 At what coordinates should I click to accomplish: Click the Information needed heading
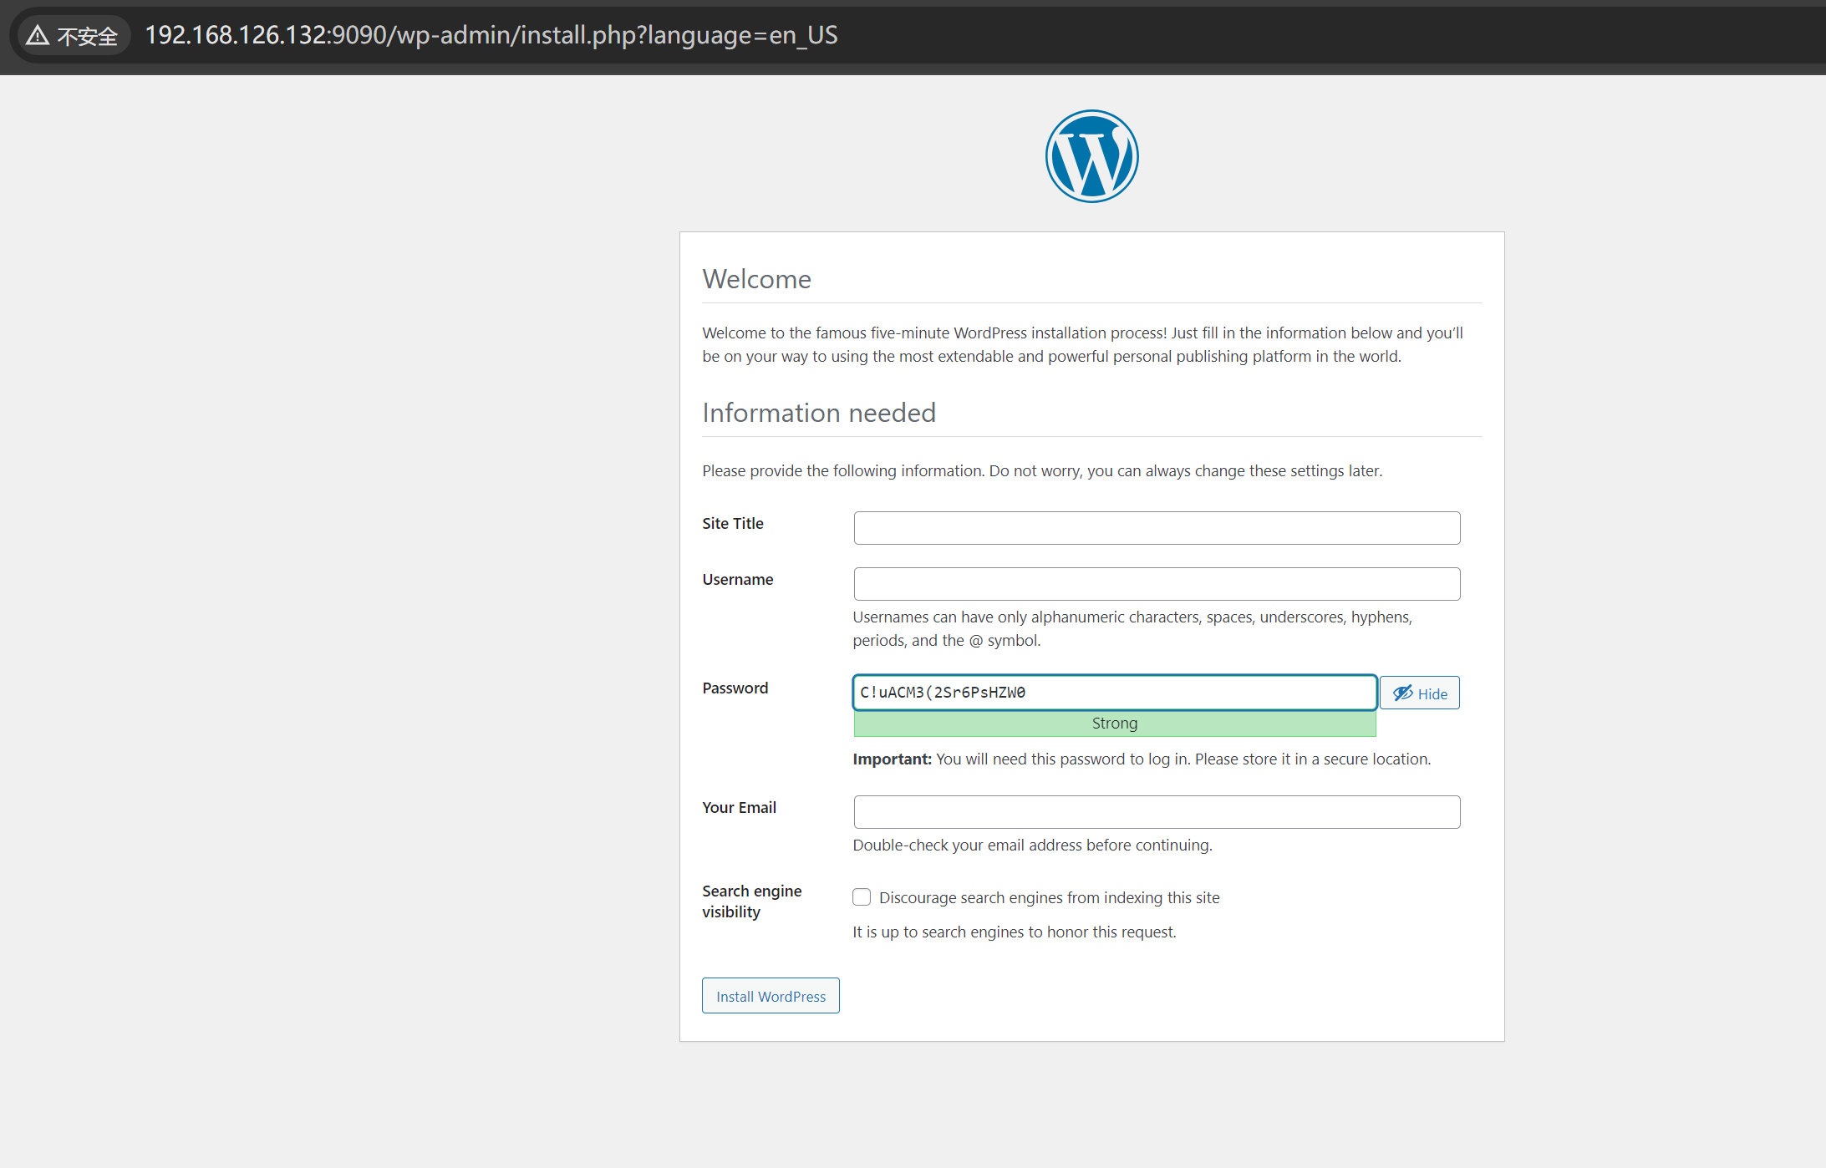coord(818,413)
